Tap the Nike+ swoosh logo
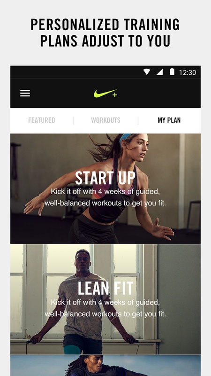 pos(105,93)
